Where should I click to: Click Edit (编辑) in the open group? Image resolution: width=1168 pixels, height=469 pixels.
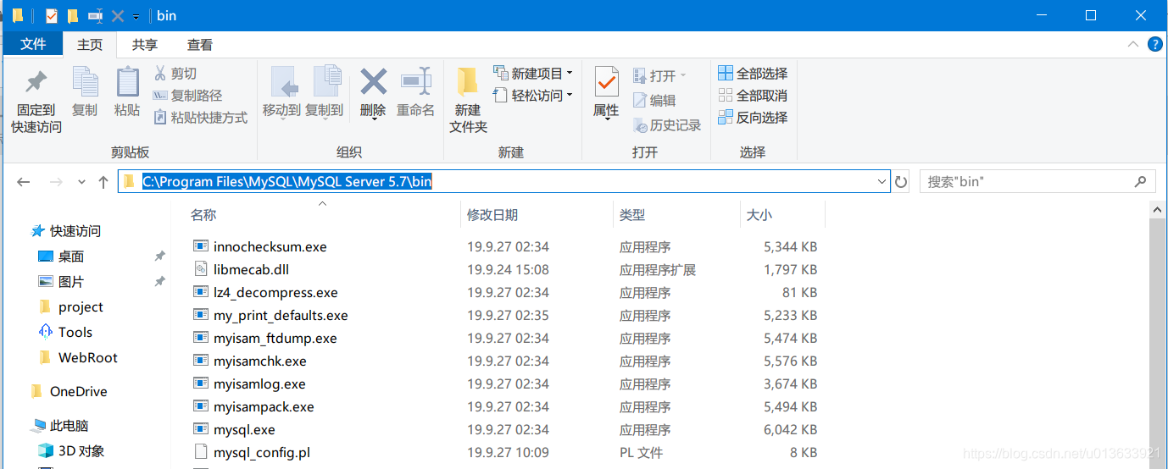coord(654,101)
